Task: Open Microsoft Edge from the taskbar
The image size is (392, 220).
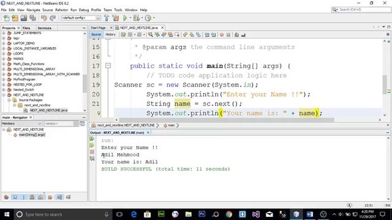Action: pyautogui.click(x=134, y=215)
